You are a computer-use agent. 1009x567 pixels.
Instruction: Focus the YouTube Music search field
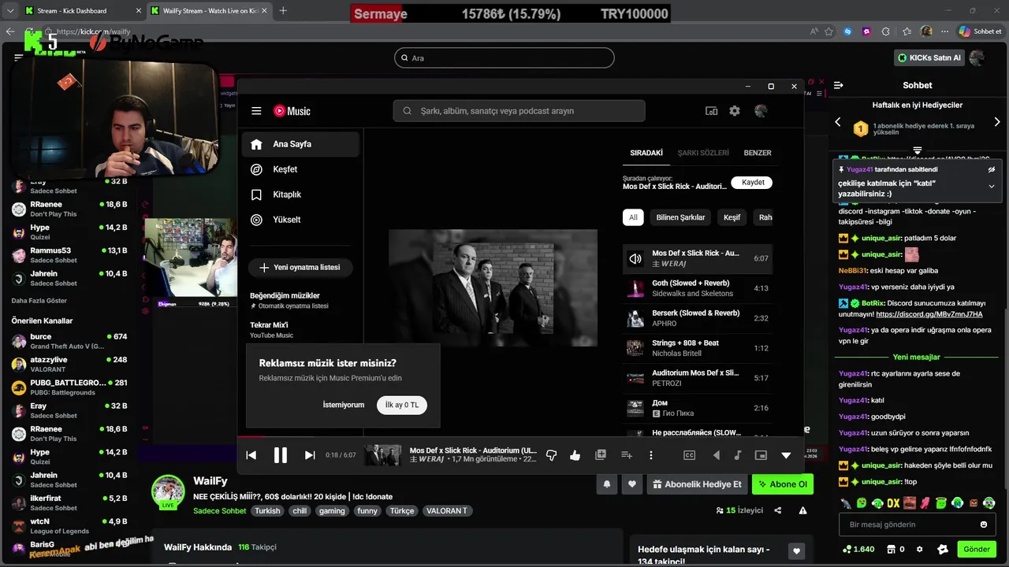point(519,111)
